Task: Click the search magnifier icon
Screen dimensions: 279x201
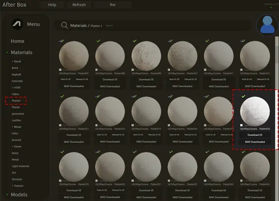Action: coord(64,26)
